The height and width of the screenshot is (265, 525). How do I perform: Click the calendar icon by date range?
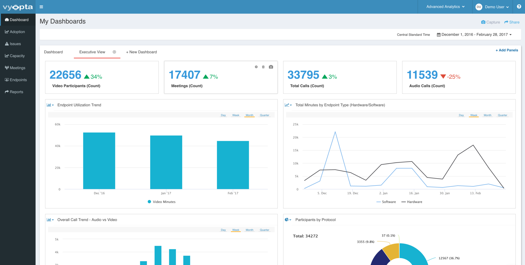click(439, 35)
